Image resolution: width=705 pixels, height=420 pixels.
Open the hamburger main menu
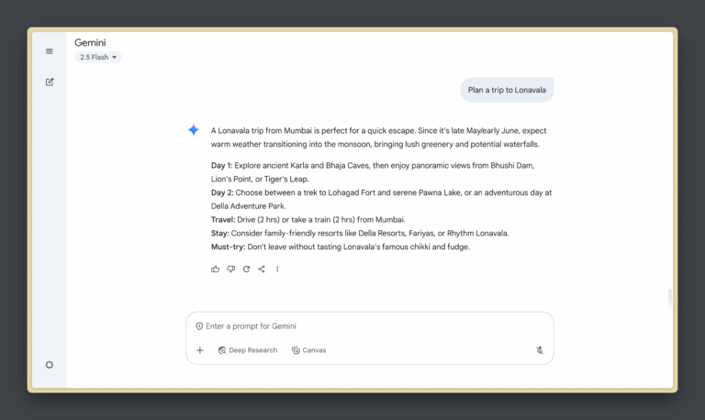(50, 51)
